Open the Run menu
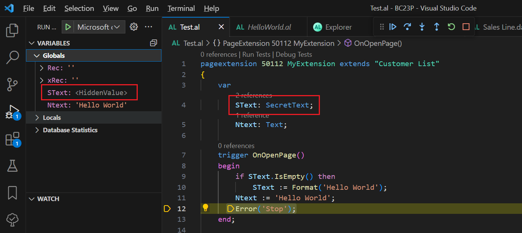522x233 pixels. pyautogui.click(x=152, y=8)
